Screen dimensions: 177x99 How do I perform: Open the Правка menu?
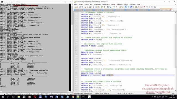pos(81,4)
